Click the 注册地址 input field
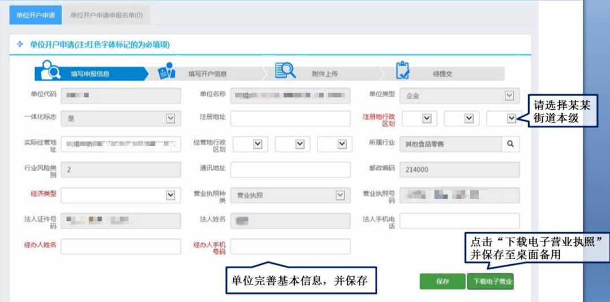The image size is (610, 302). pyautogui.click(x=290, y=118)
